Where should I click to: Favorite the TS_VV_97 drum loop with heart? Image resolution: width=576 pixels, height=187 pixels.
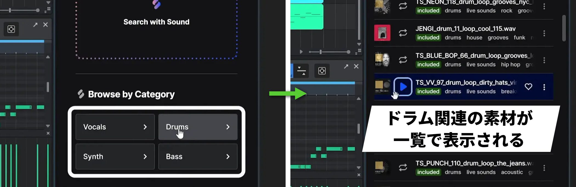click(528, 87)
